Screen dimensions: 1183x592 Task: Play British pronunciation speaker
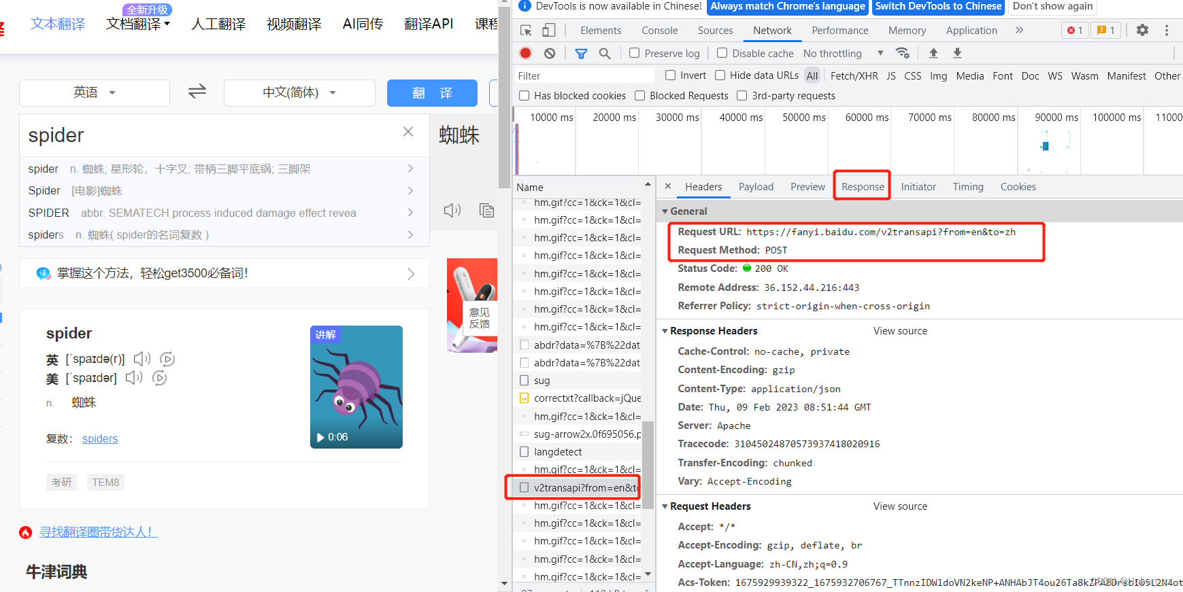pos(141,359)
